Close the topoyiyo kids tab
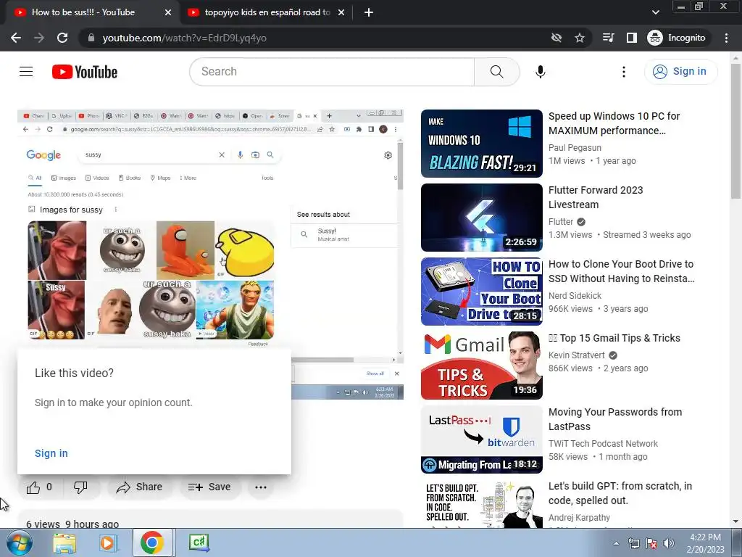The width and height of the screenshot is (742, 557). [341, 12]
